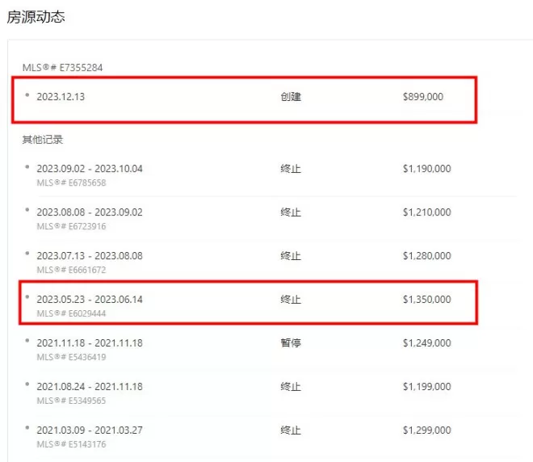Click the $1,280,000 price
The height and width of the screenshot is (462, 533).
tap(427, 256)
